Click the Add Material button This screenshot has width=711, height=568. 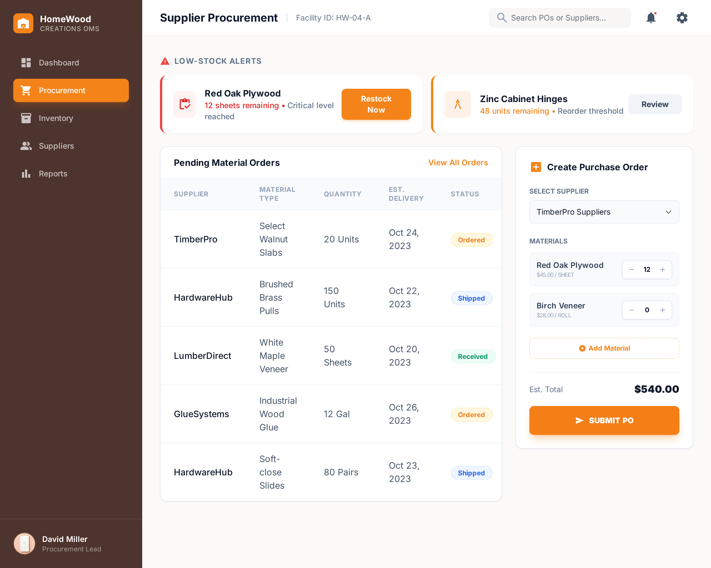(x=604, y=348)
